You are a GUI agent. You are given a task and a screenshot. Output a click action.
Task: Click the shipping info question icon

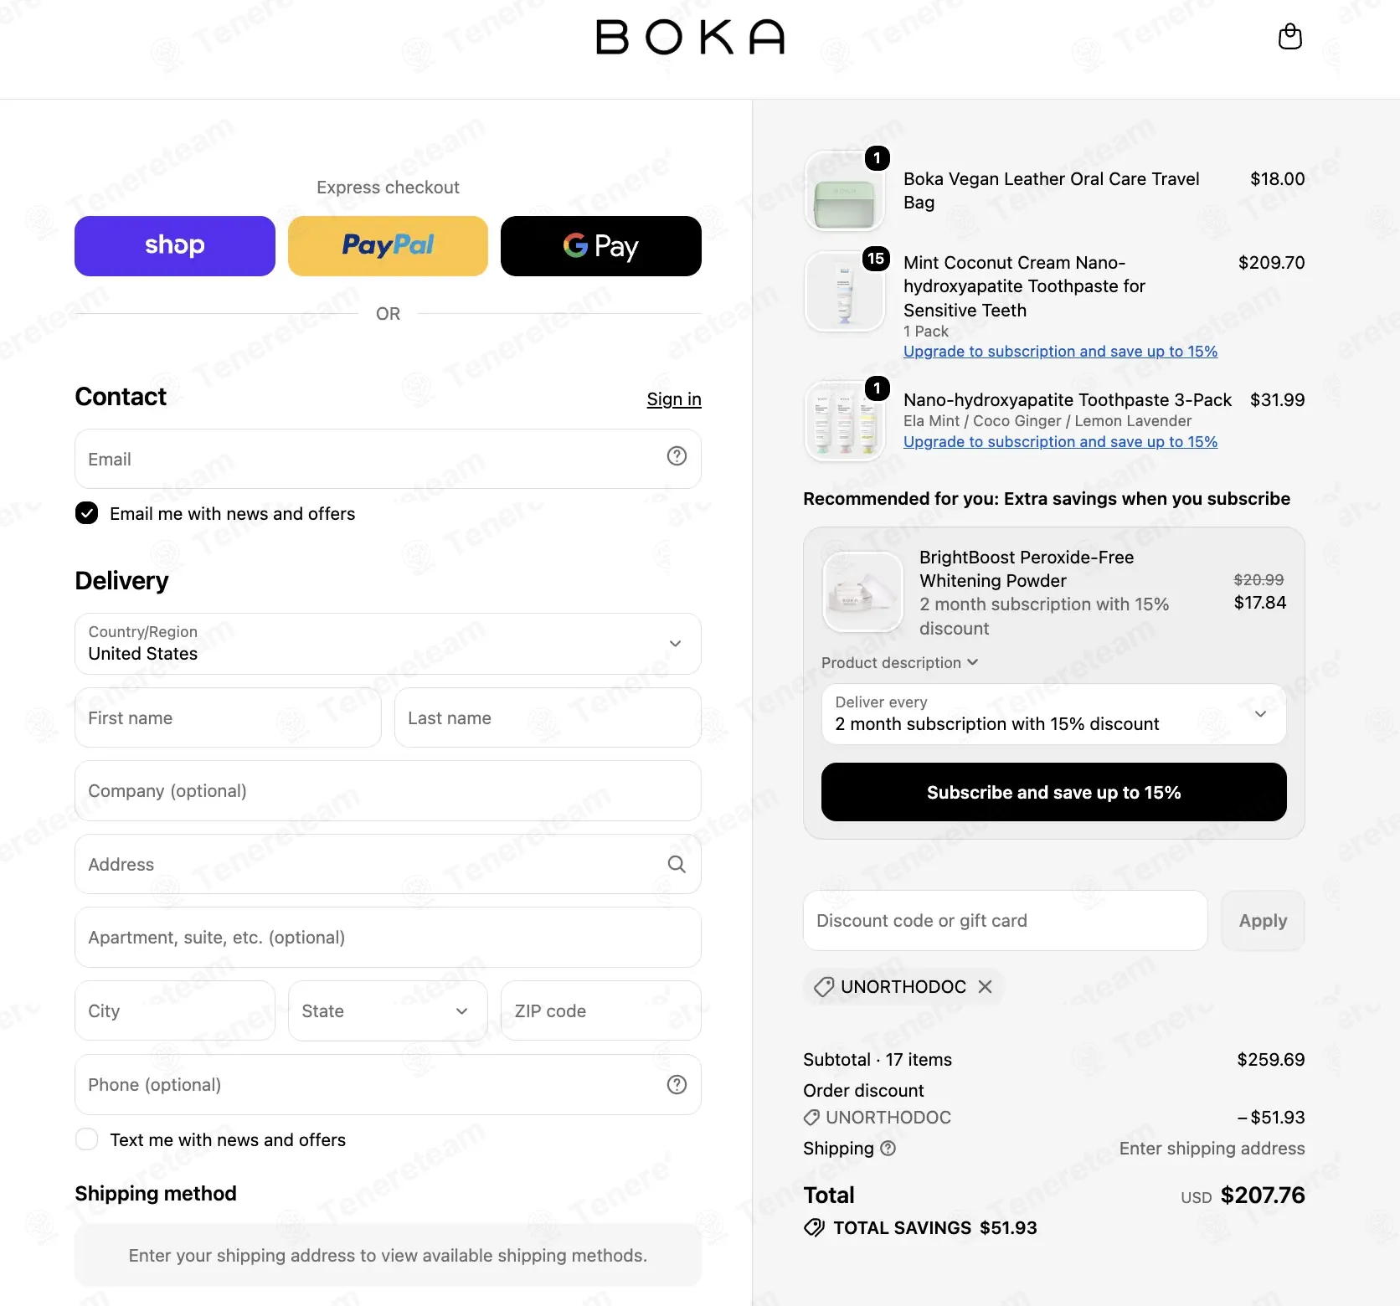click(888, 1149)
